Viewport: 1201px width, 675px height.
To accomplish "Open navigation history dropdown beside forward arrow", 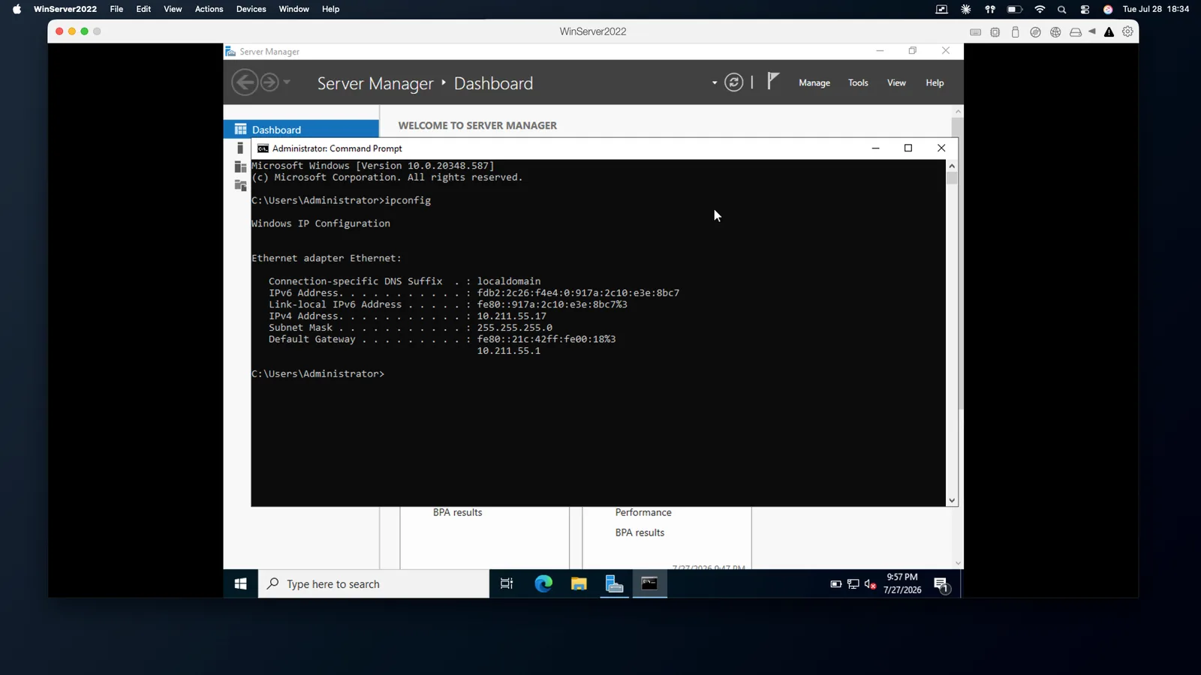I will click(287, 82).
